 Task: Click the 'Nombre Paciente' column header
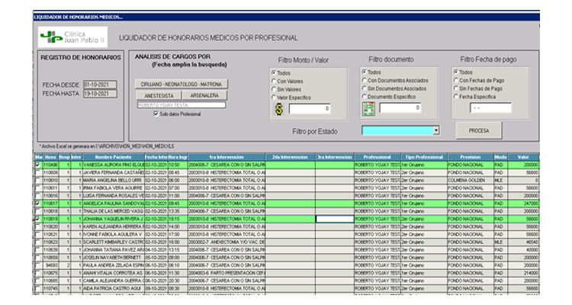click(114, 157)
